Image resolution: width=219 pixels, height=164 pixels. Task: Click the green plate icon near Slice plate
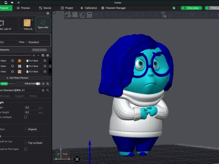pyautogui.click(x=174, y=8)
